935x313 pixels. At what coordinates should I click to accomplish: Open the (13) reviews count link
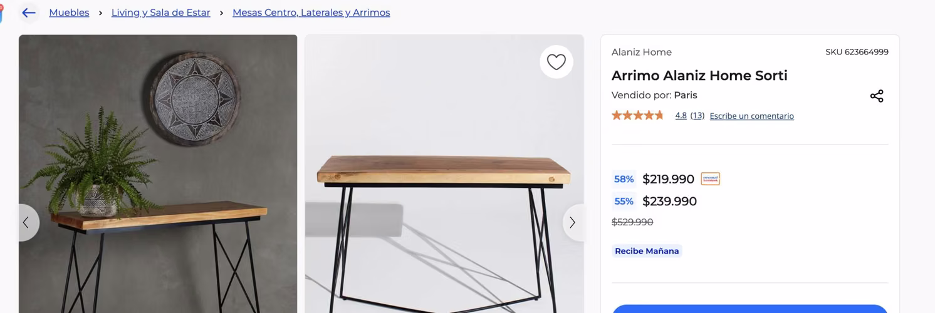click(697, 116)
